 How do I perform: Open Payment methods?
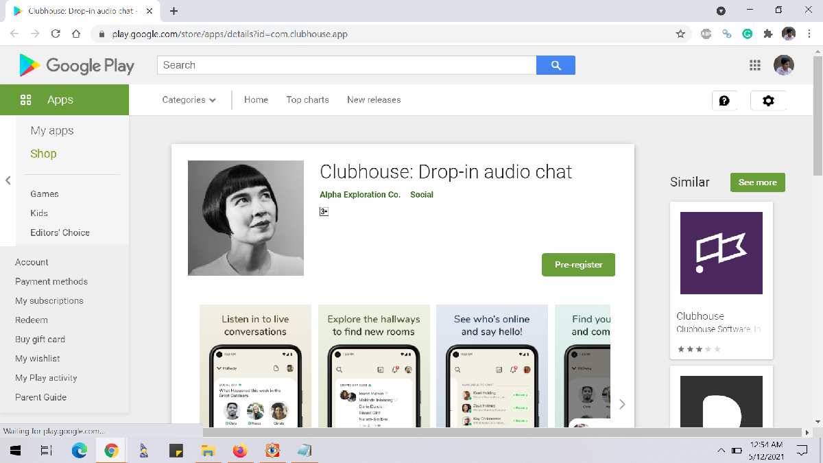coord(51,281)
